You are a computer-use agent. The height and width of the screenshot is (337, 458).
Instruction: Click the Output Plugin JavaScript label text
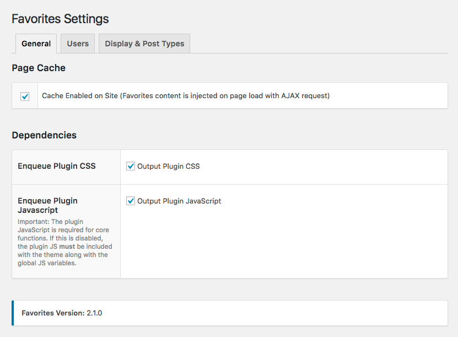(179, 201)
